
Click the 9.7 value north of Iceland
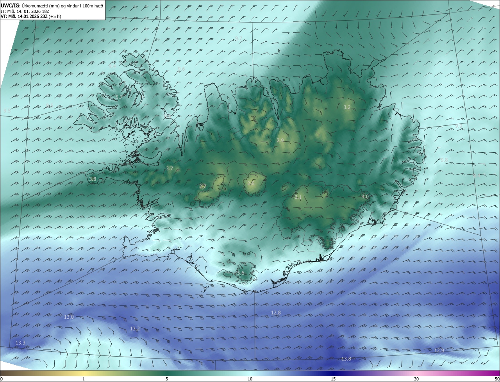point(238,38)
